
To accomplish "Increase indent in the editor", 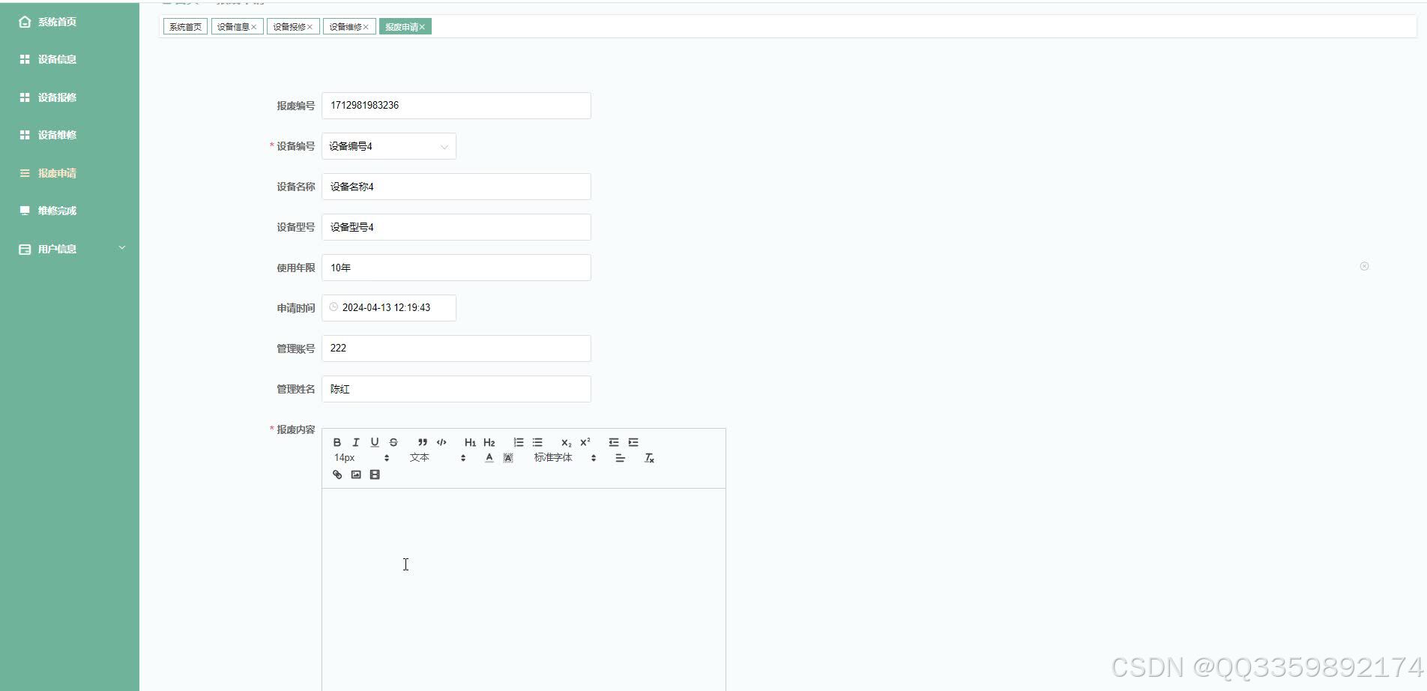I will 633,442.
